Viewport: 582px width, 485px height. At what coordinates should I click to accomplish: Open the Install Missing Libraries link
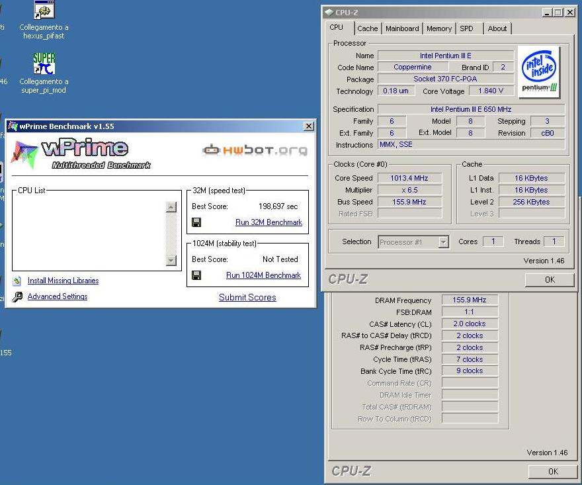63,281
